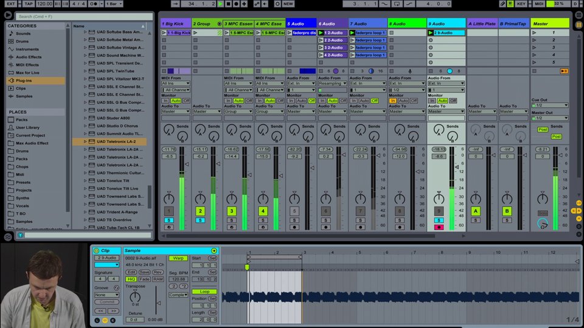Unfold the 2 Group track button
Screen dimensions: 584x328
click(220, 24)
